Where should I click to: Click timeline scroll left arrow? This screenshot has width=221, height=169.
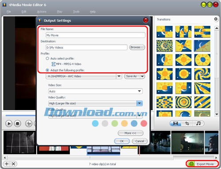pyautogui.click(x=5, y=158)
